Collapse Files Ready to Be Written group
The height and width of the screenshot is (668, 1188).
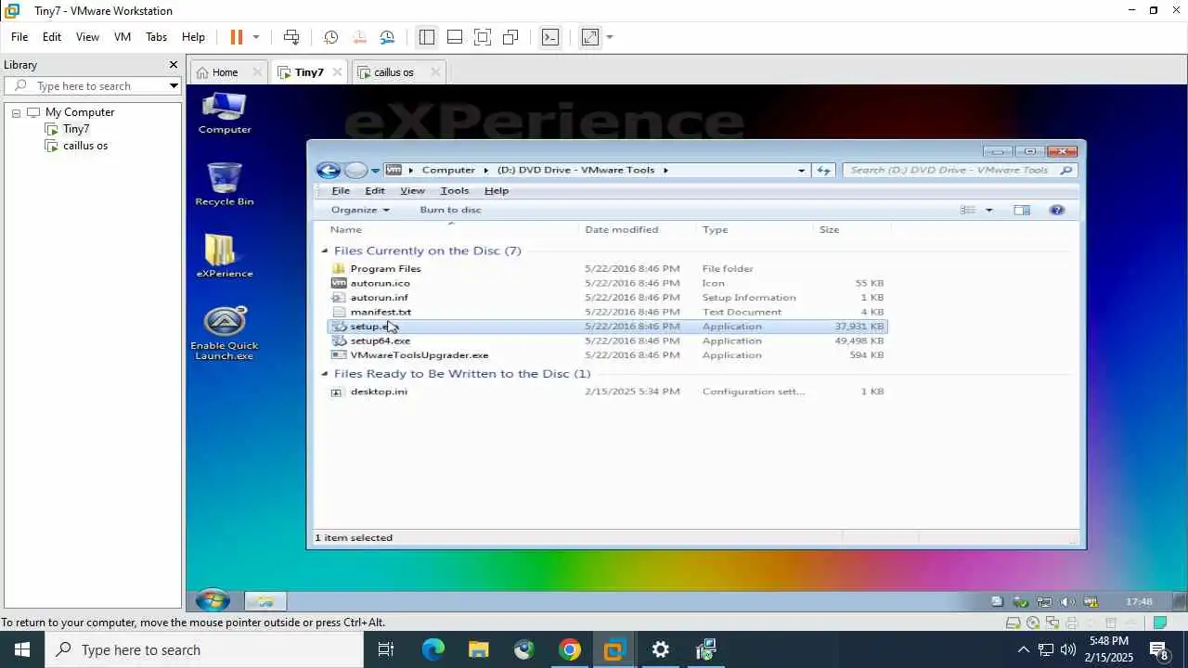coord(325,374)
